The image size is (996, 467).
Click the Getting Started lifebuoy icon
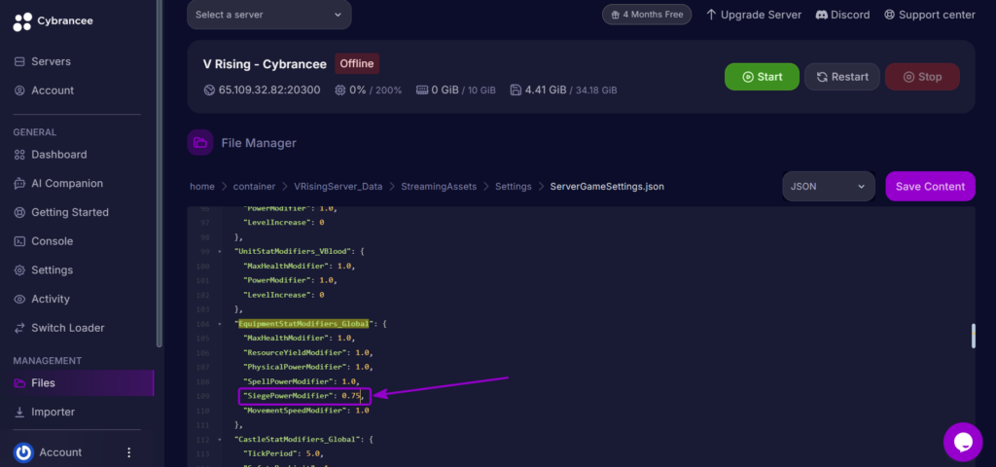(19, 212)
